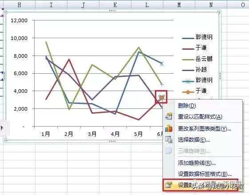Click the reset-to-match-style icon
This screenshot has height=195, width=249.
click(169, 116)
